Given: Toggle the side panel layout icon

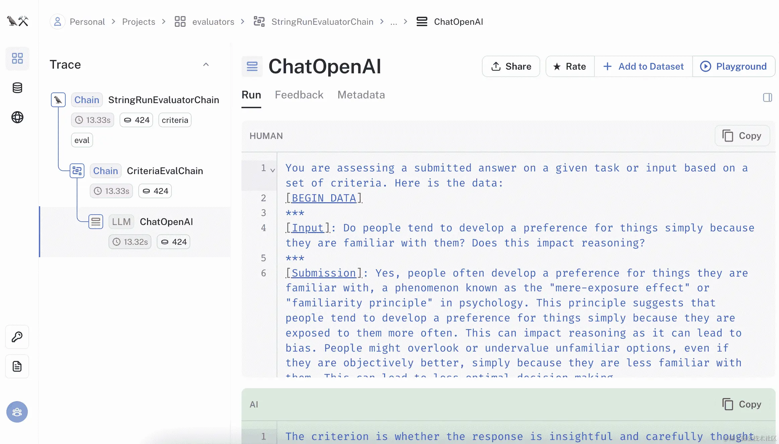Looking at the screenshot, I should [767, 97].
